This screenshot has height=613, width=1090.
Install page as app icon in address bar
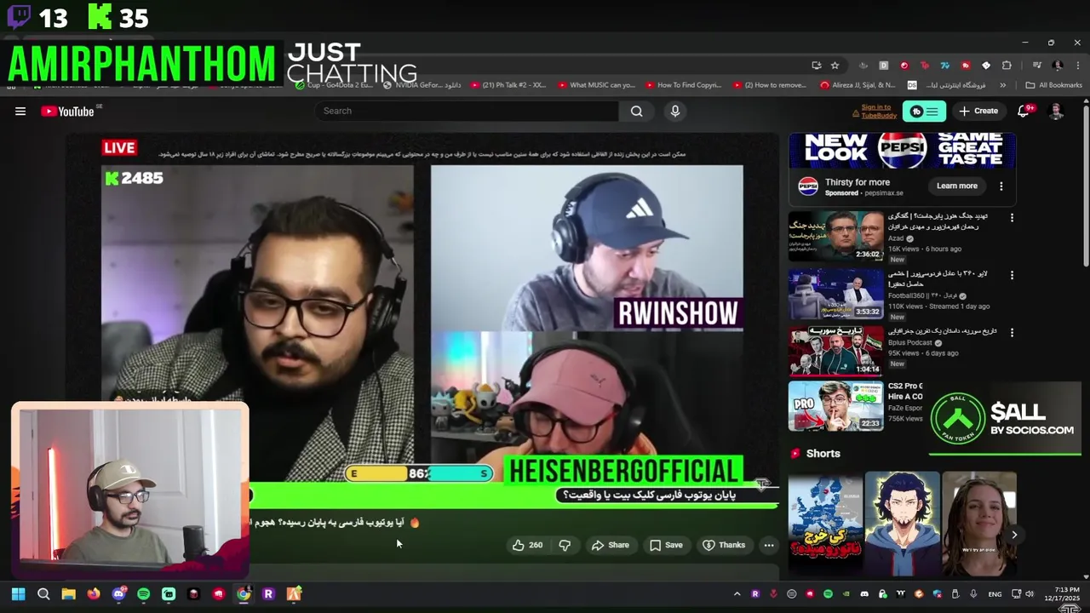click(816, 66)
